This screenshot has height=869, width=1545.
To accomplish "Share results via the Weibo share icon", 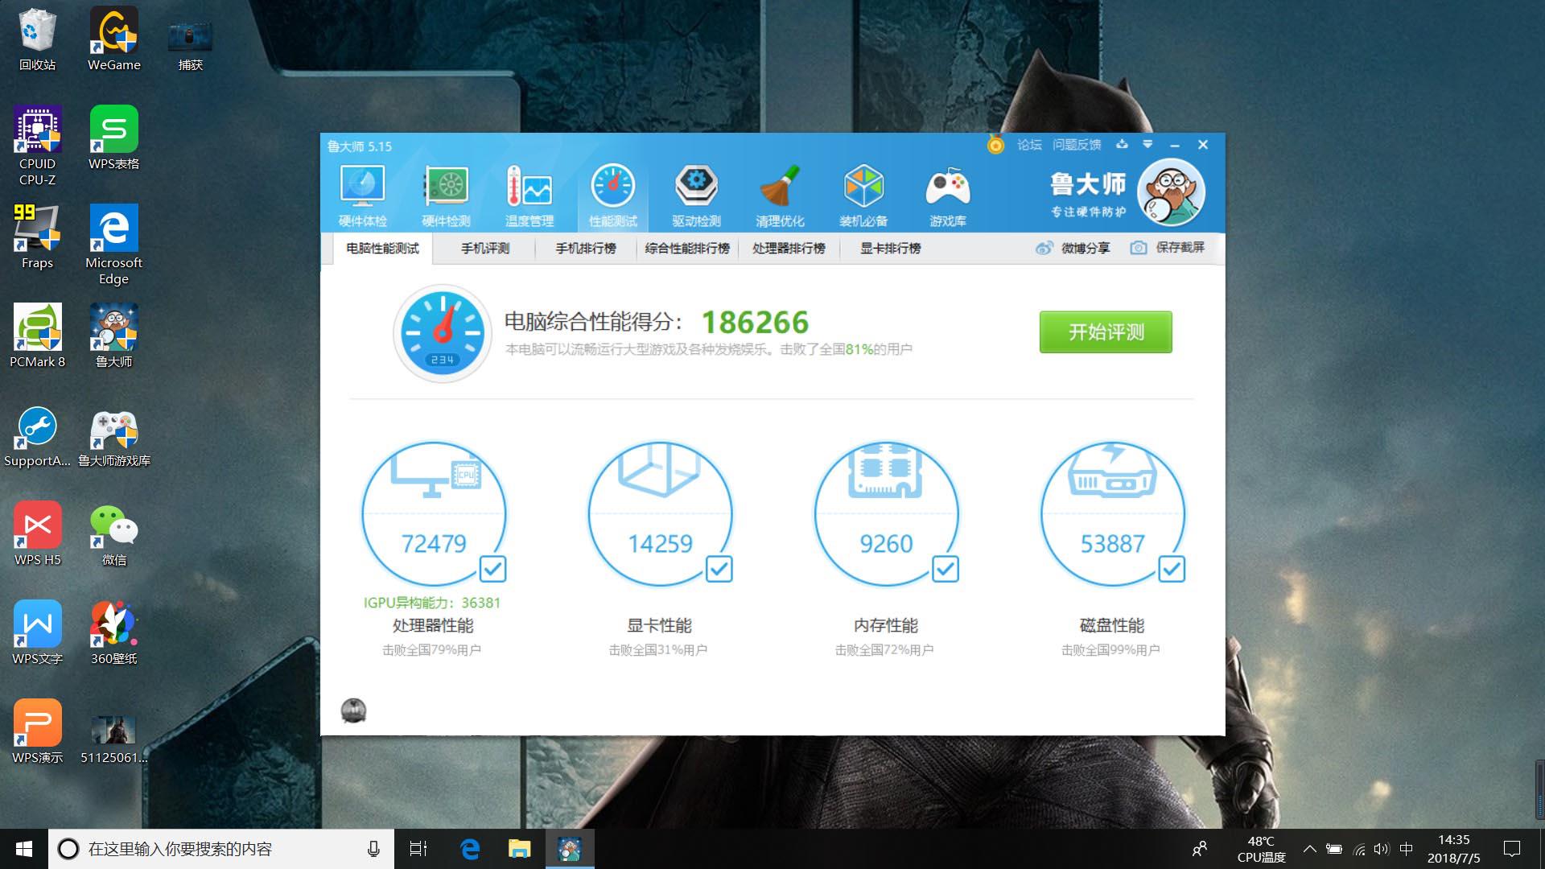I will click(1074, 248).
